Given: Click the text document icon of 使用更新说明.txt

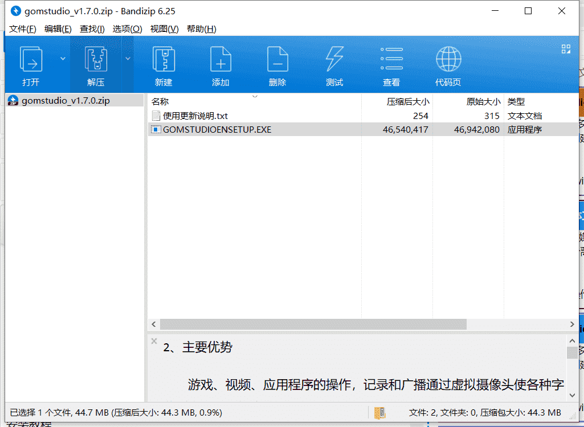Looking at the screenshot, I should 156,116.
